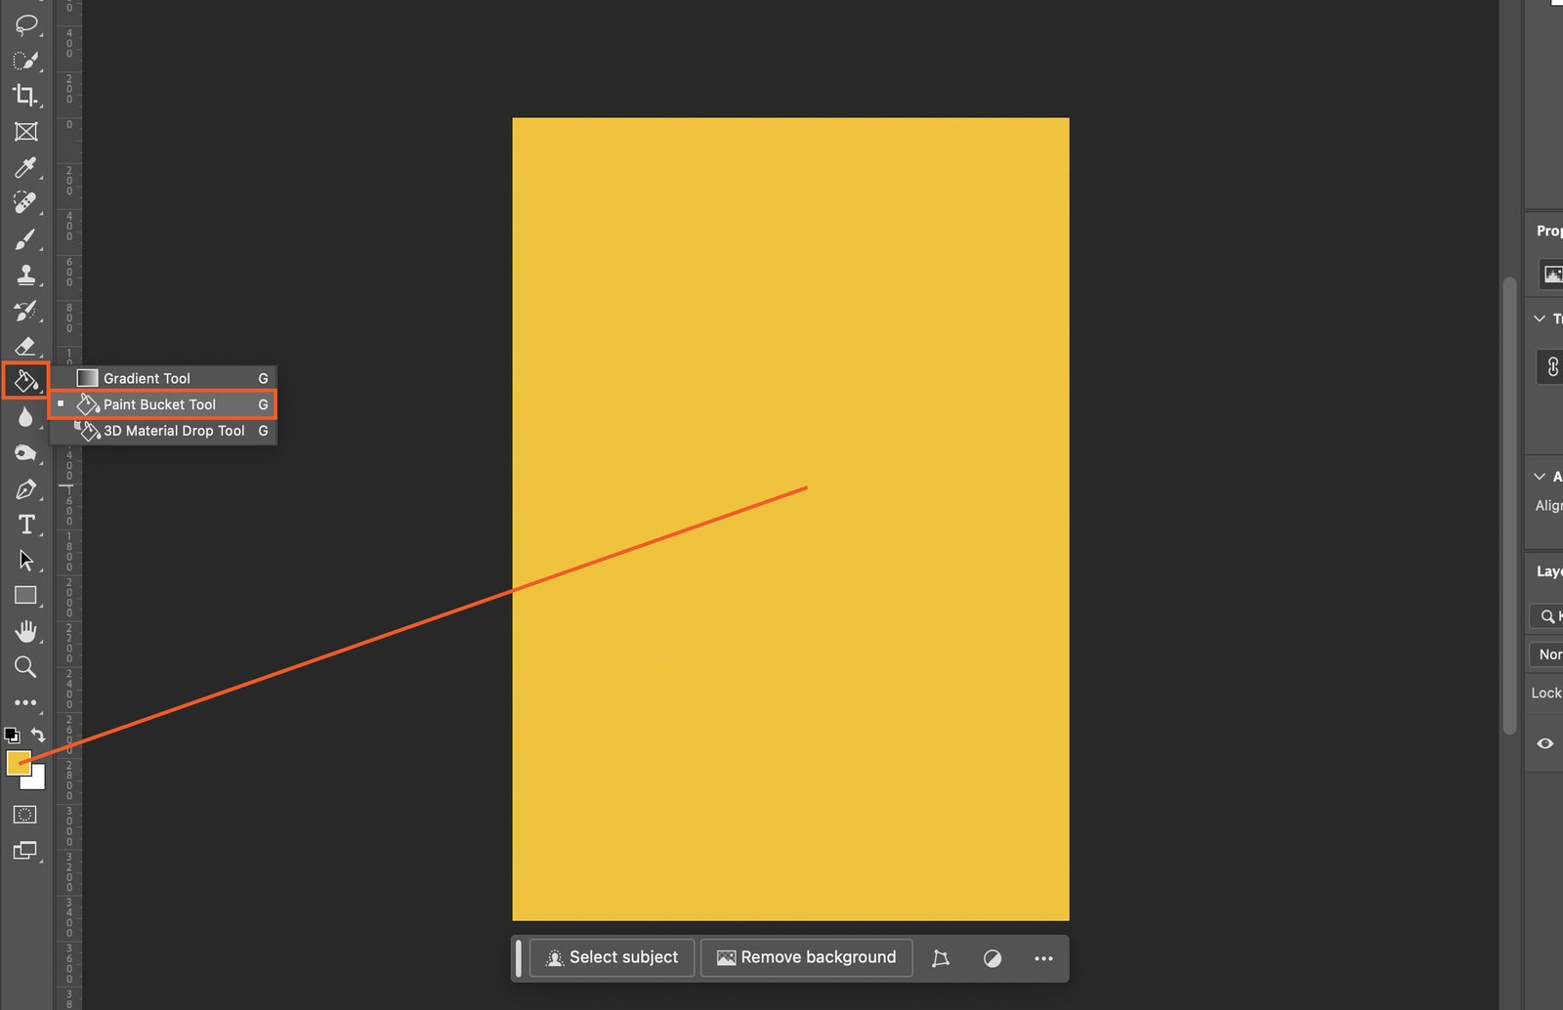The height and width of the screenshot is (1010, 1563).
Task: Select the Horizontal Type tool
Action: 25,525
